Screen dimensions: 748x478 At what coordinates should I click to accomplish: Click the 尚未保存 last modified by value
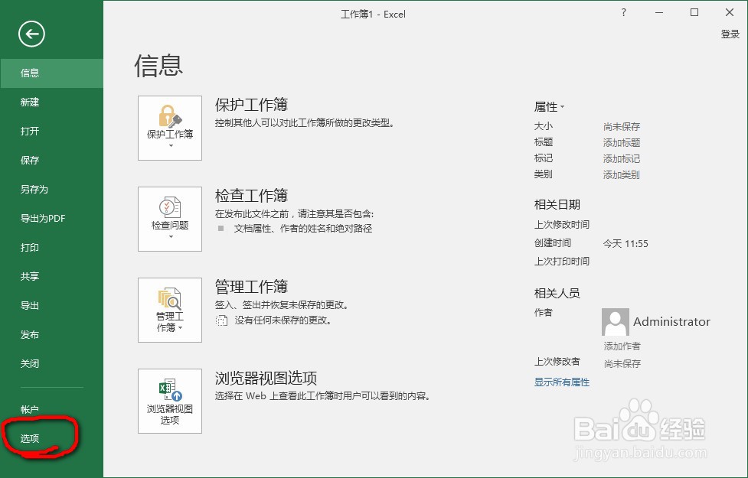(x=622, y=363)
